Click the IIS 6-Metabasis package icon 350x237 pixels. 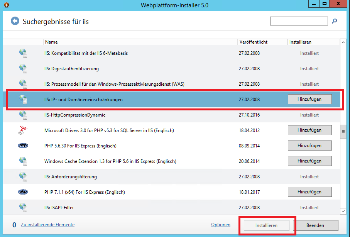23,53
